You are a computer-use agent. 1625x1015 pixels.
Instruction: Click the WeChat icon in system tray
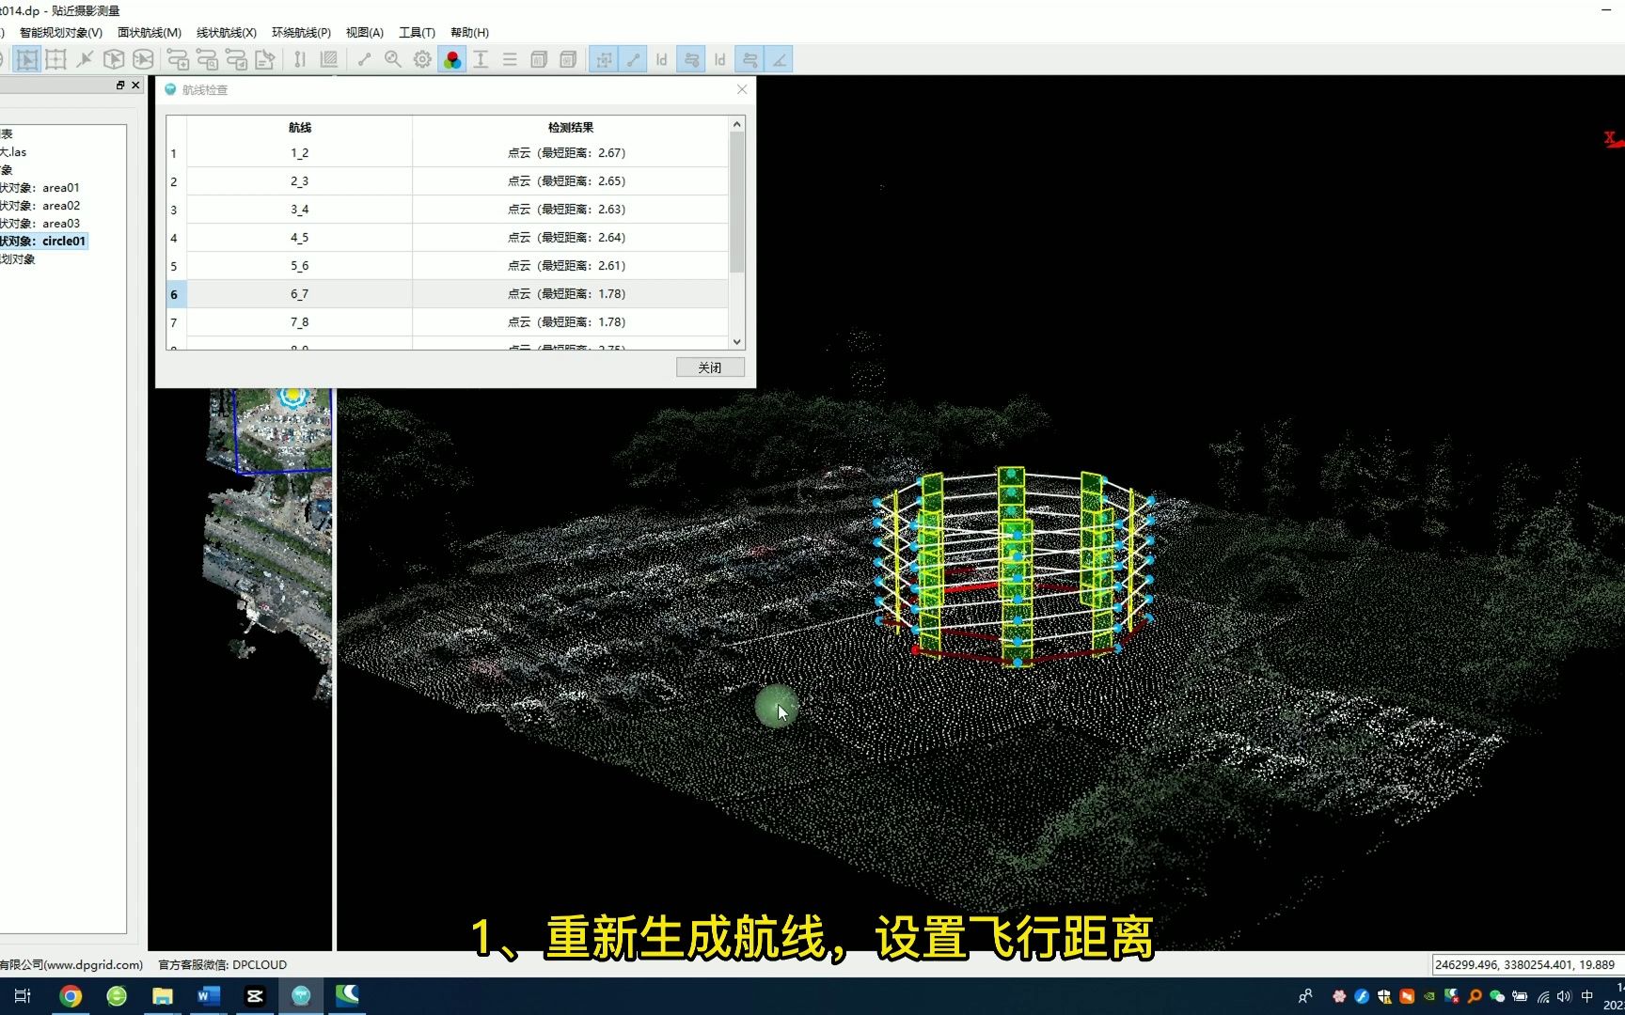coord(1496,996)
